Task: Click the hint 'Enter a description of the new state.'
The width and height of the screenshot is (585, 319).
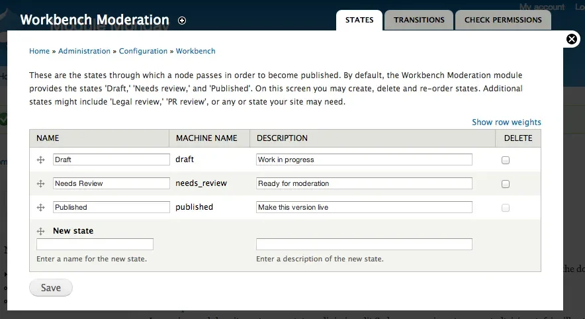Action: tap(320, 259)
